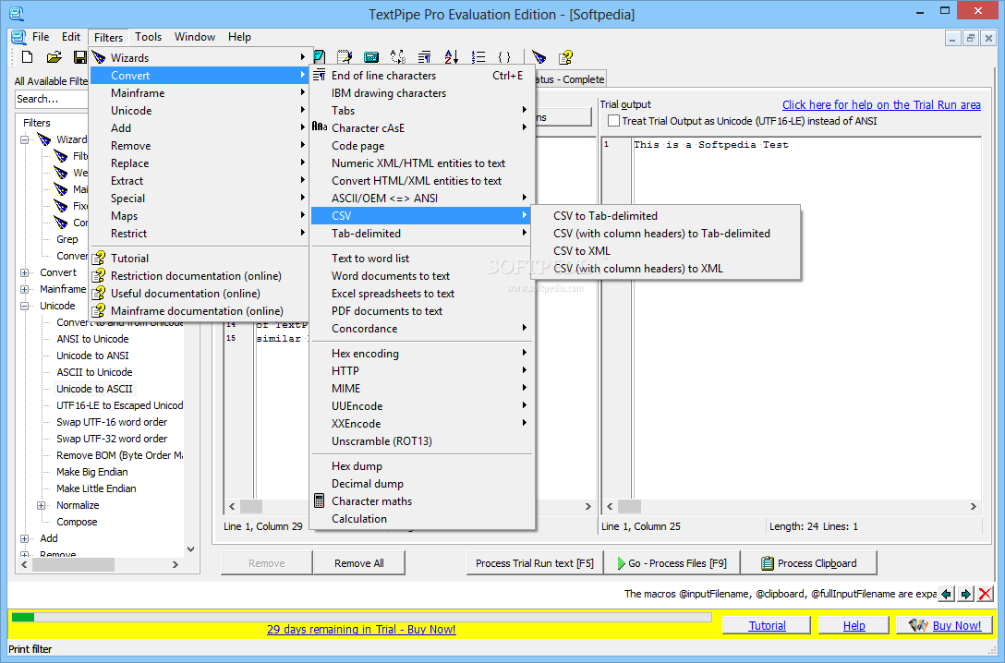Viewport: 1005px width, 663px height.
Task: Click the yellow question mark help icon
Action: 565,57
